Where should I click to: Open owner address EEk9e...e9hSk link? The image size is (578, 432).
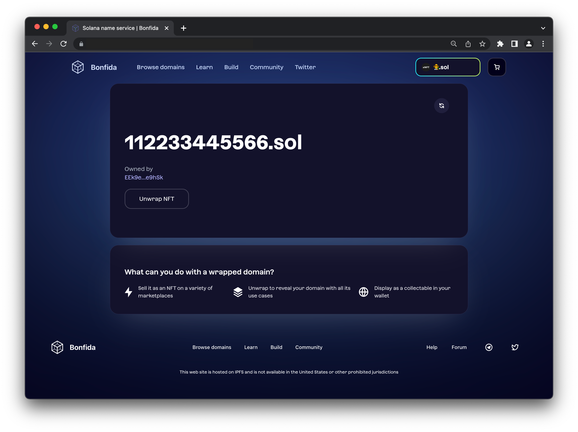click(x=144, y=178)
